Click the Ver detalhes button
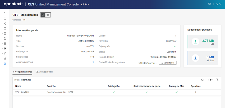The width and height of the screenshot is (225, 108). (x=167, y=63)
